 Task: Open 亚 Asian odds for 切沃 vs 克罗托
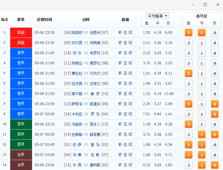point(125,53)
